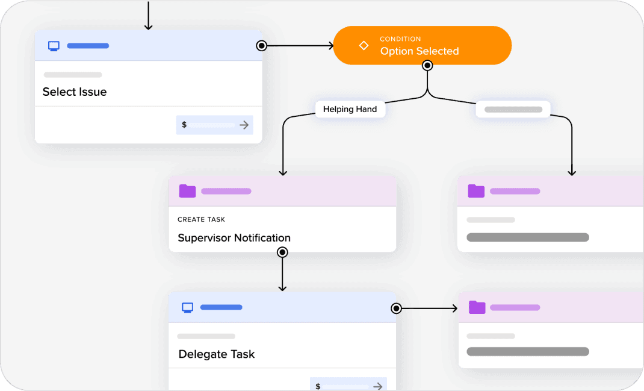Open the Supervisor Notification task title
Viewport: 644px width, 391px height.
pyautogui.click(x=234, y=238)
